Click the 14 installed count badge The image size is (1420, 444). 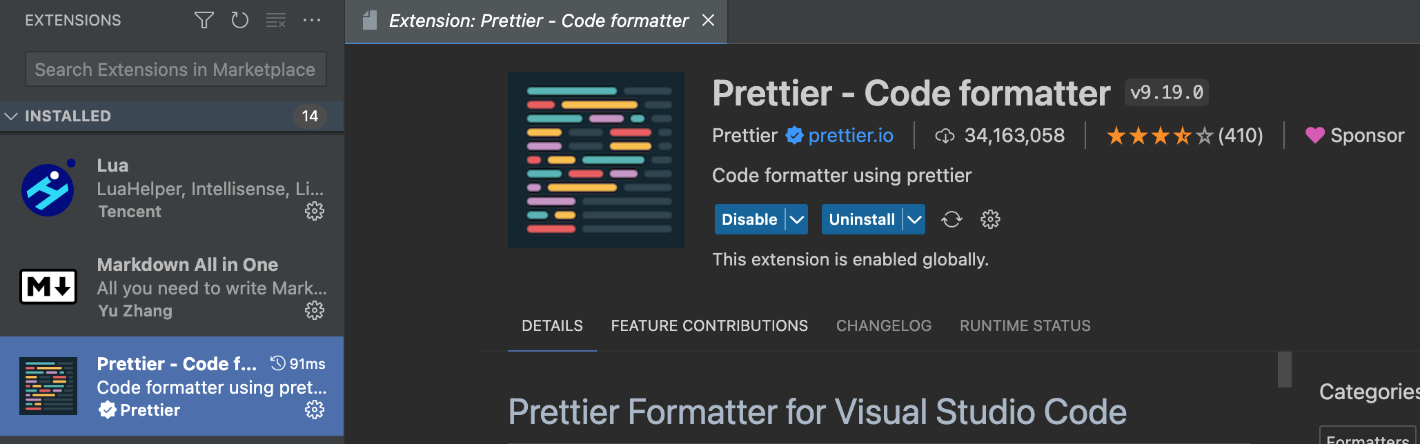coord(310,116)
